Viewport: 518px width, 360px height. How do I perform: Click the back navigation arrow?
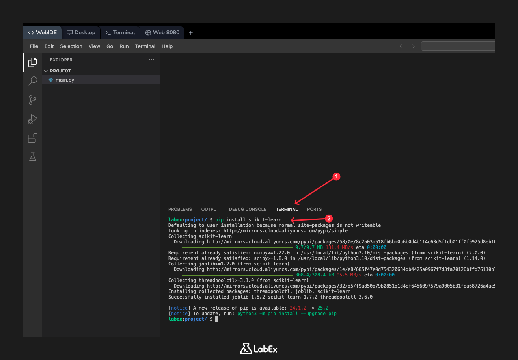402,46
